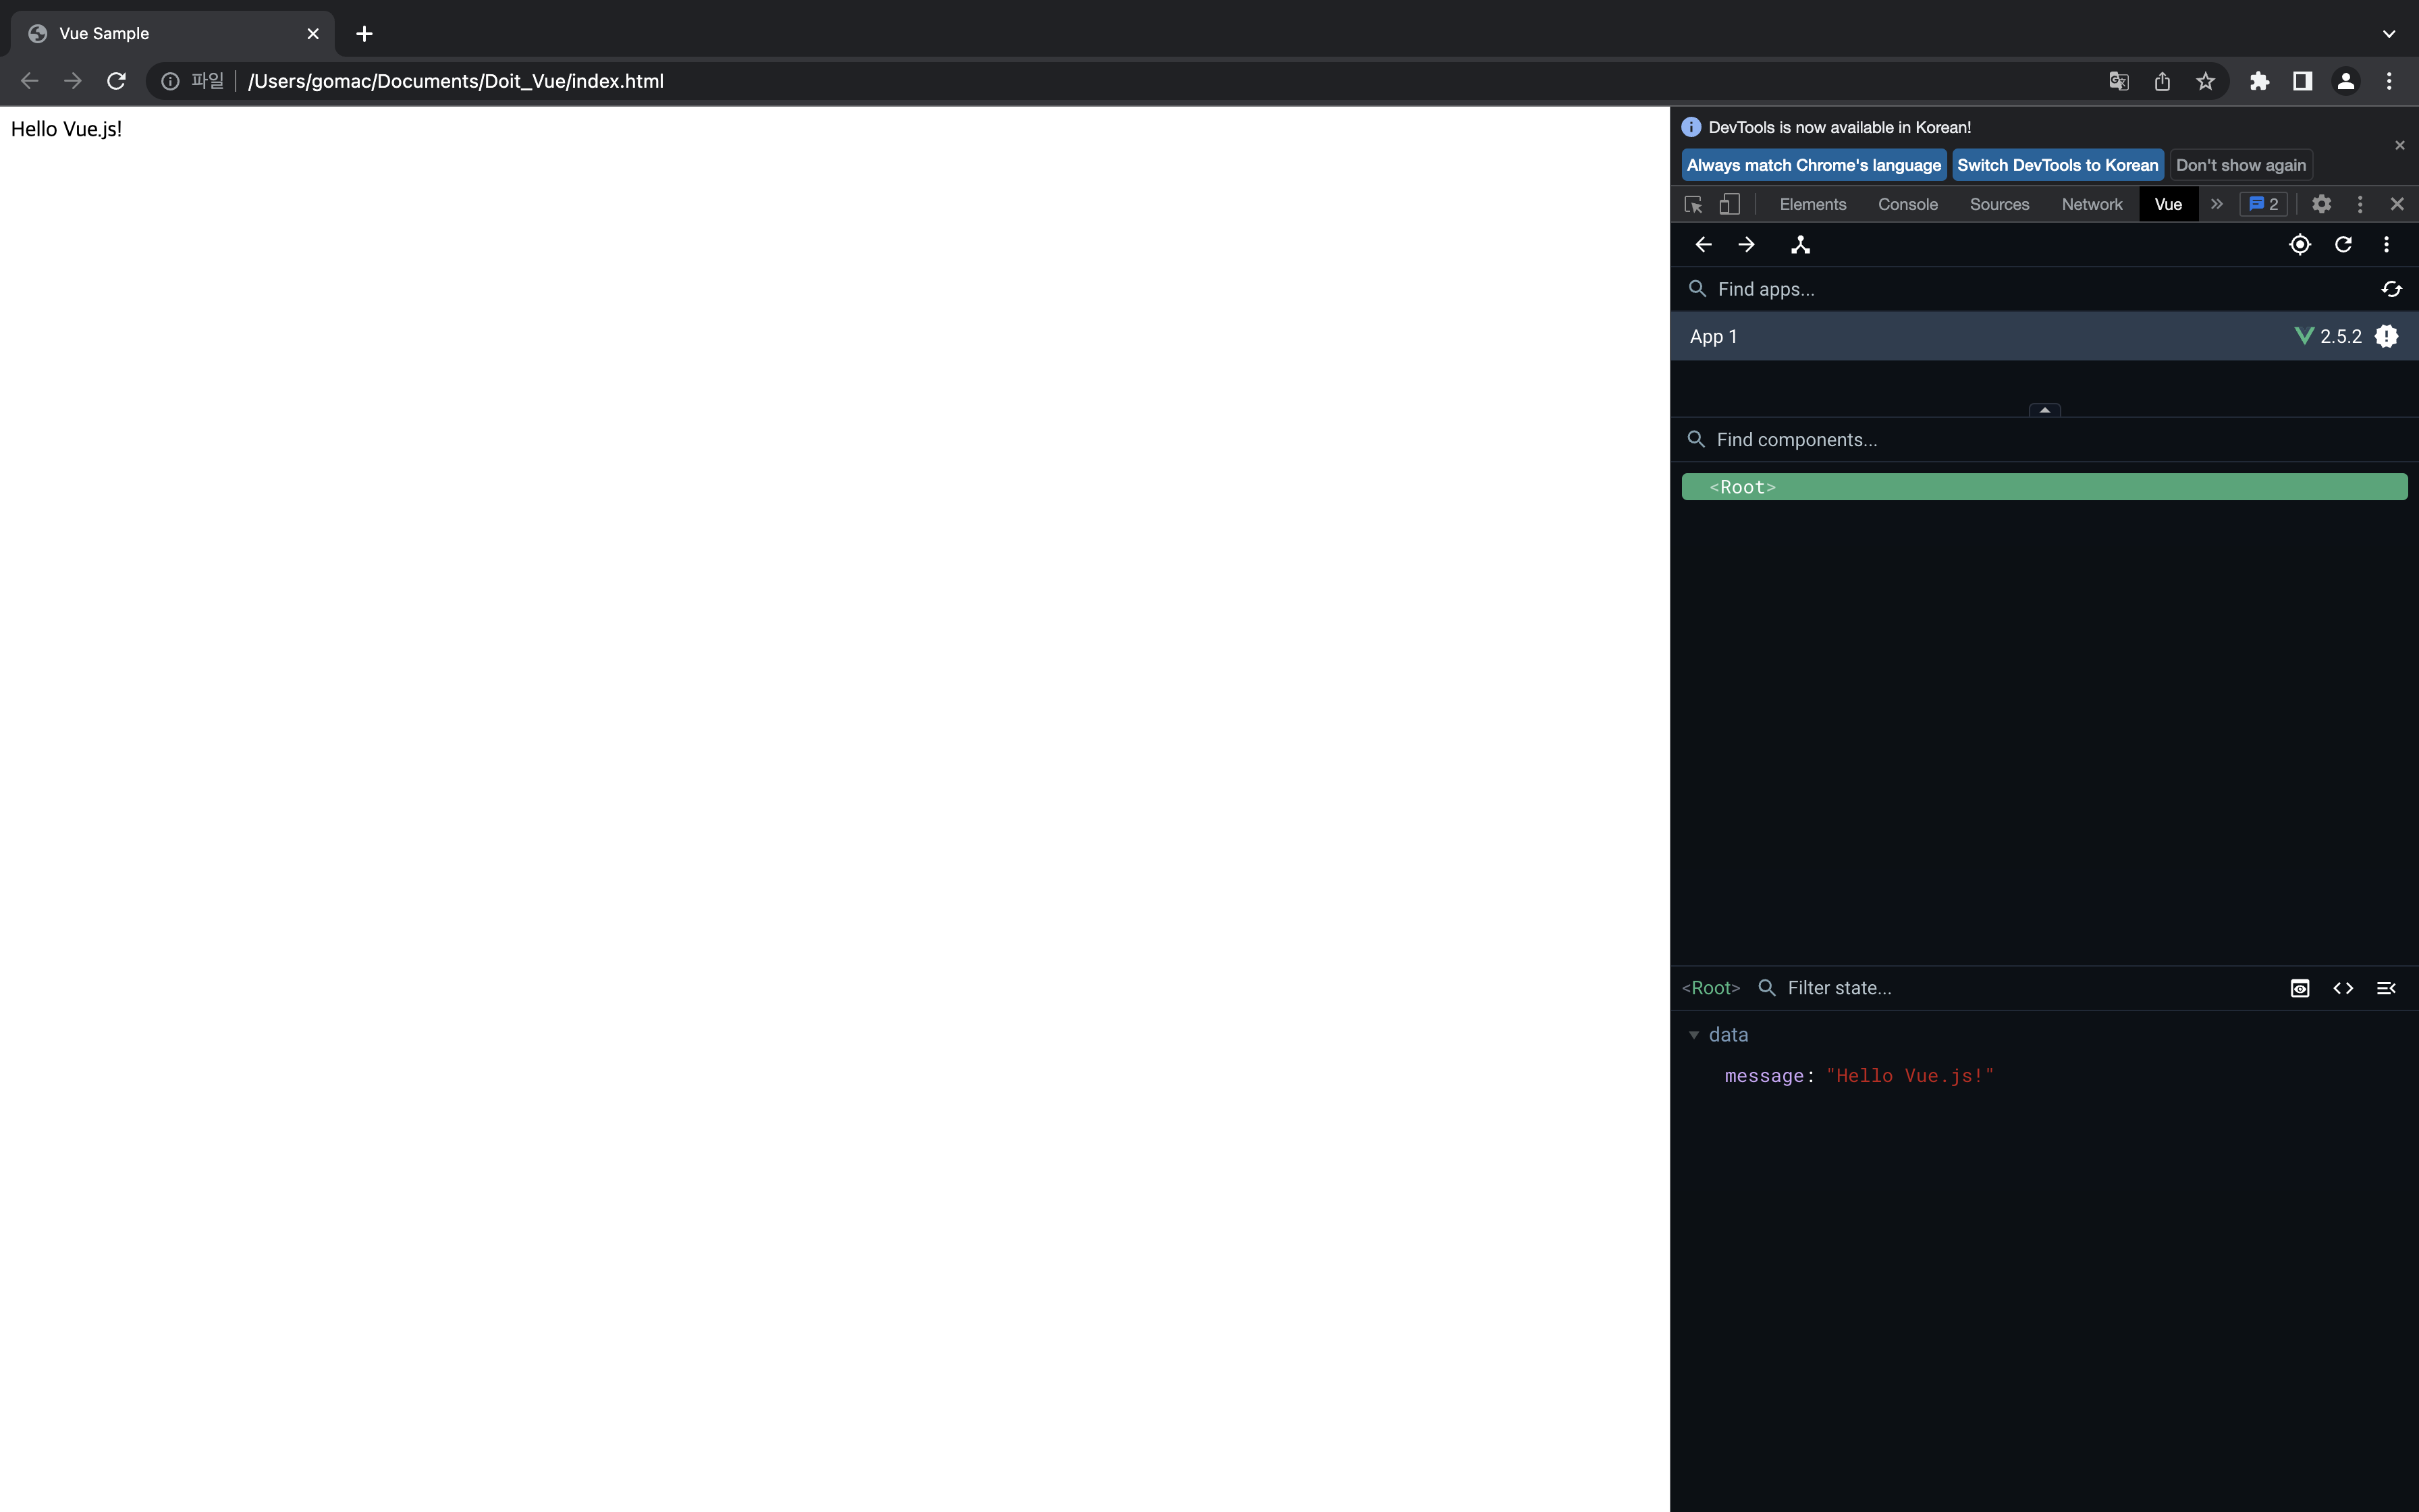Viewport: 2419px width, 1512px height.
Task: Click scroll to component eye icon
Action: click(x=2299, y=988)
